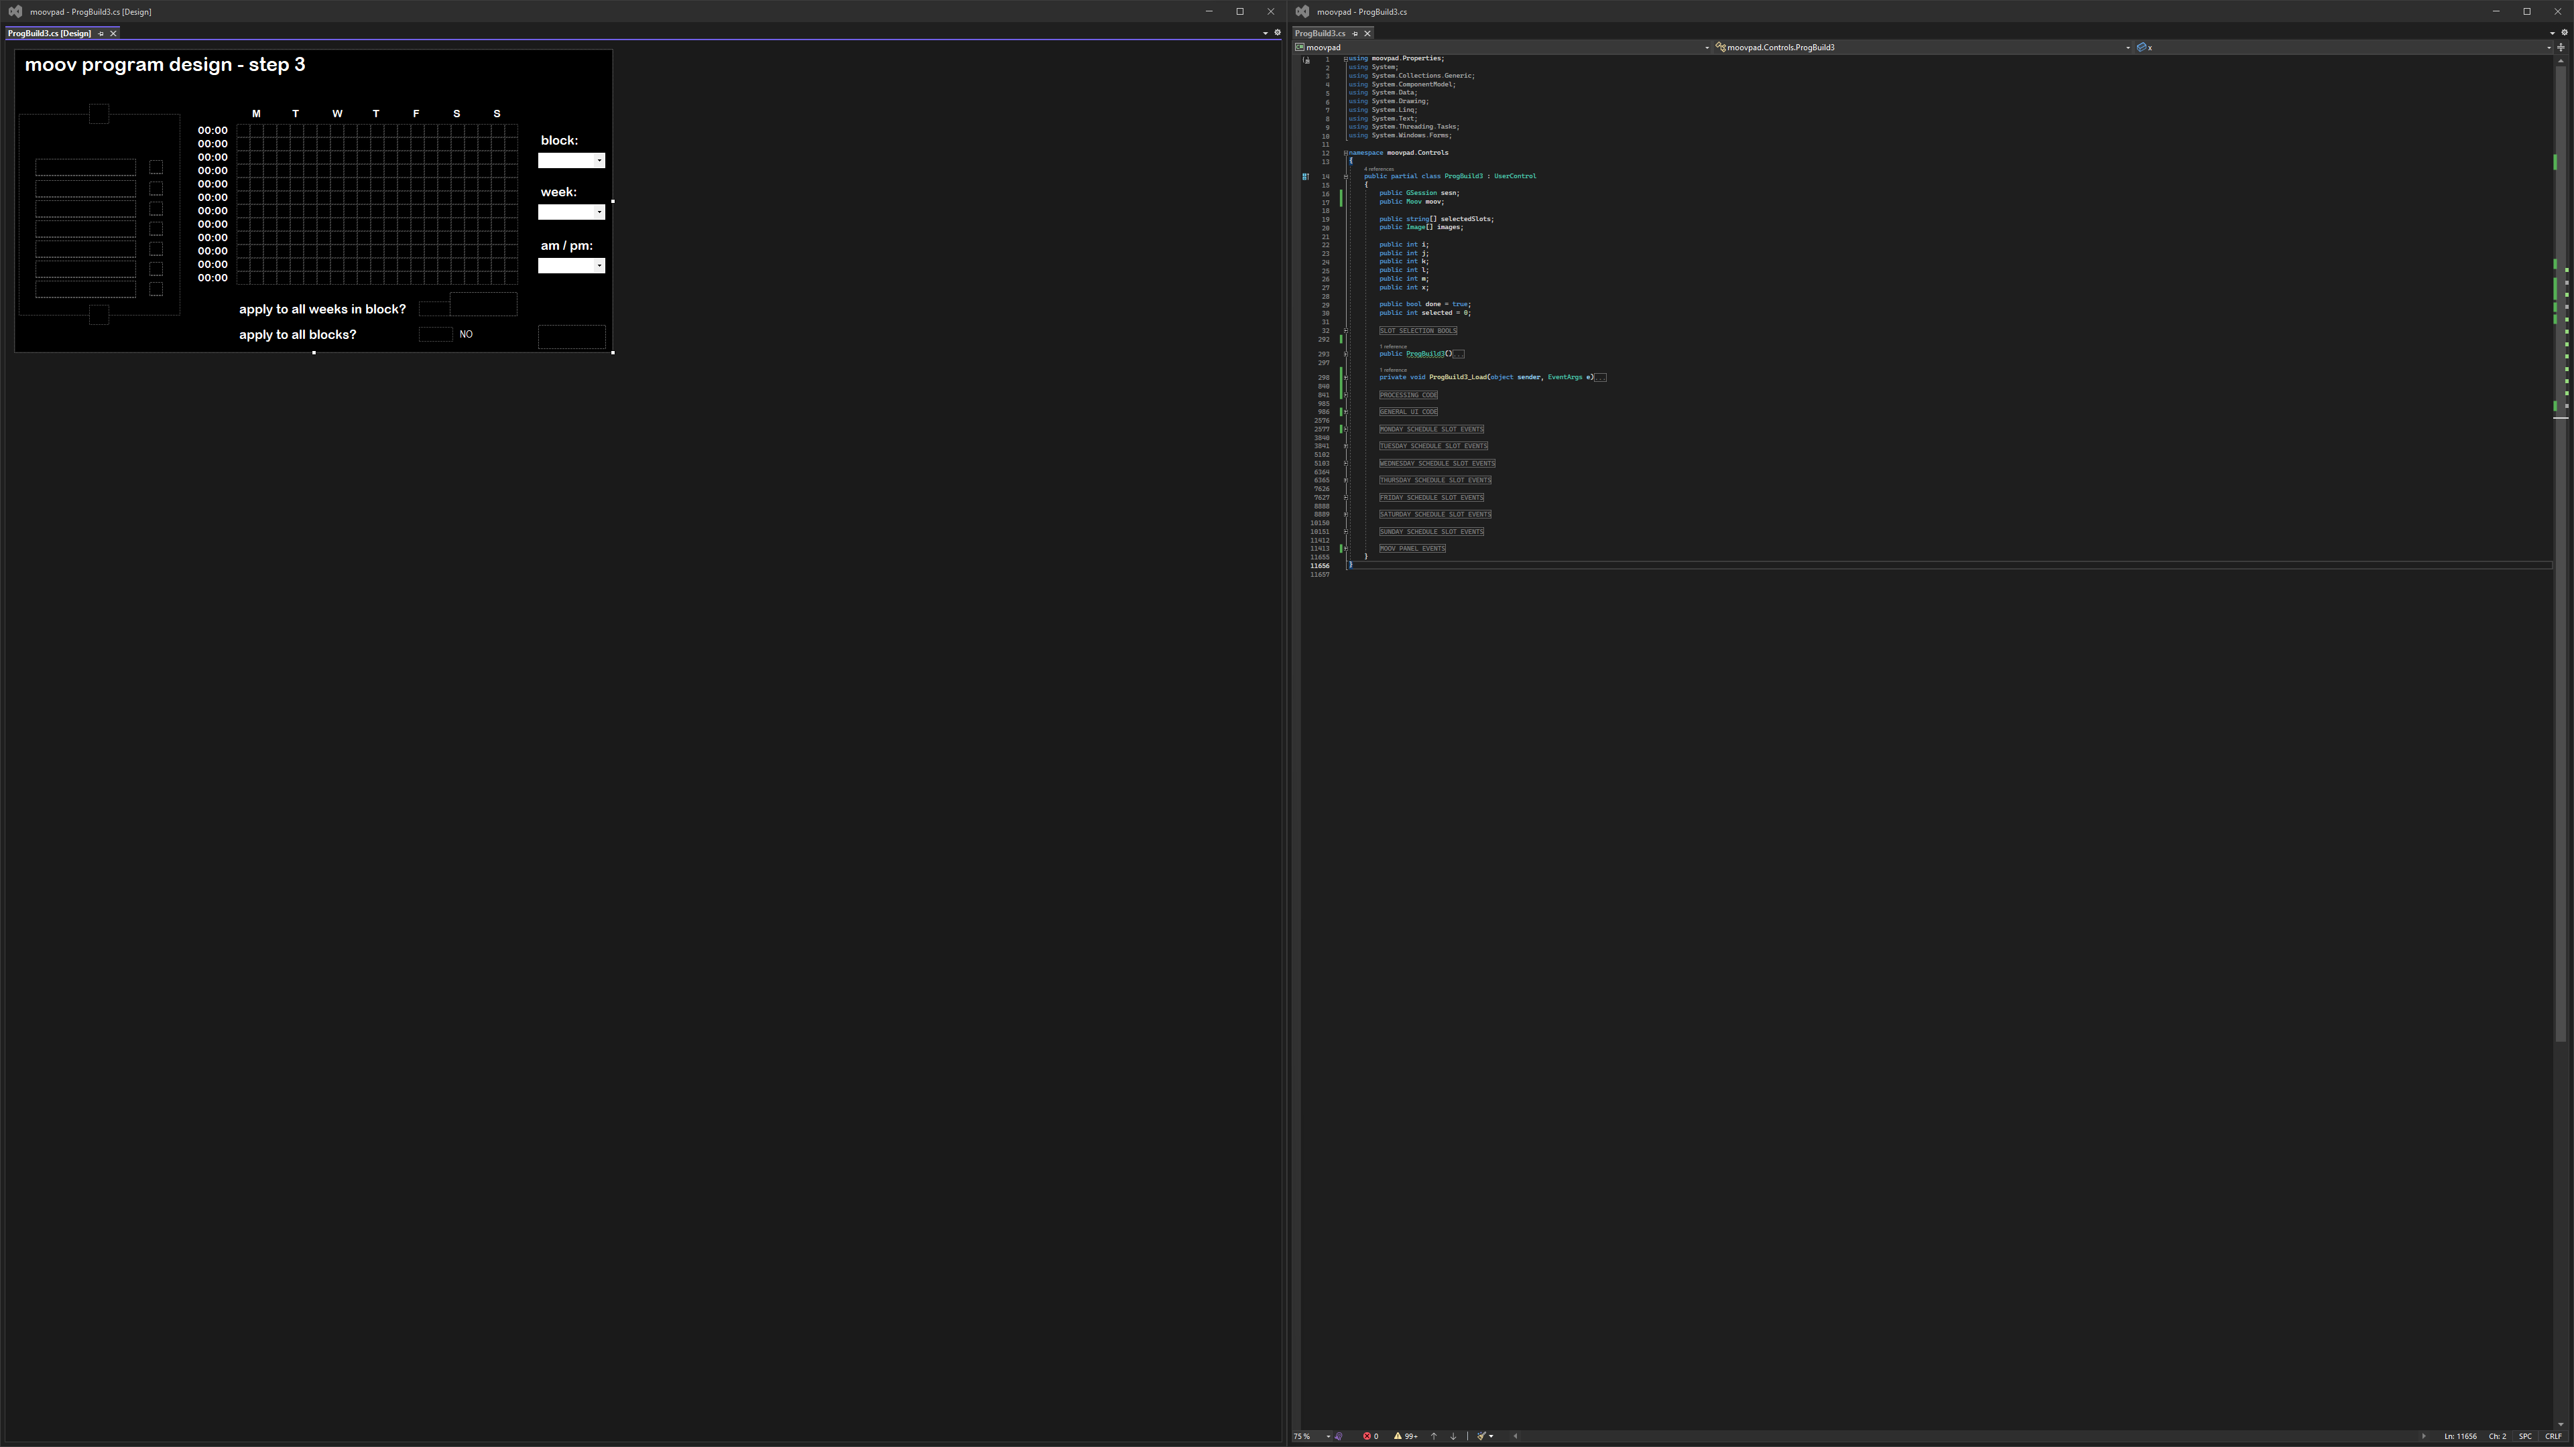Image resolution: width=2574 pixels, height=1447 pixels.
Task: Open settings gear in the designer window
Action: [x=1277, y=33]
